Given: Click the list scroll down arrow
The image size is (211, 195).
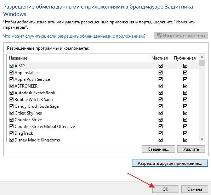Looking at the screenshot, I should tap(202, 139).
